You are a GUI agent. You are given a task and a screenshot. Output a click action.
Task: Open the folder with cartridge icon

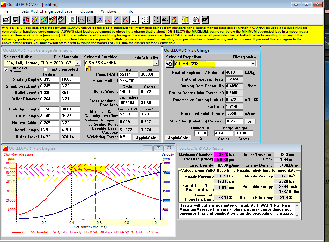[x=196, y=20]
